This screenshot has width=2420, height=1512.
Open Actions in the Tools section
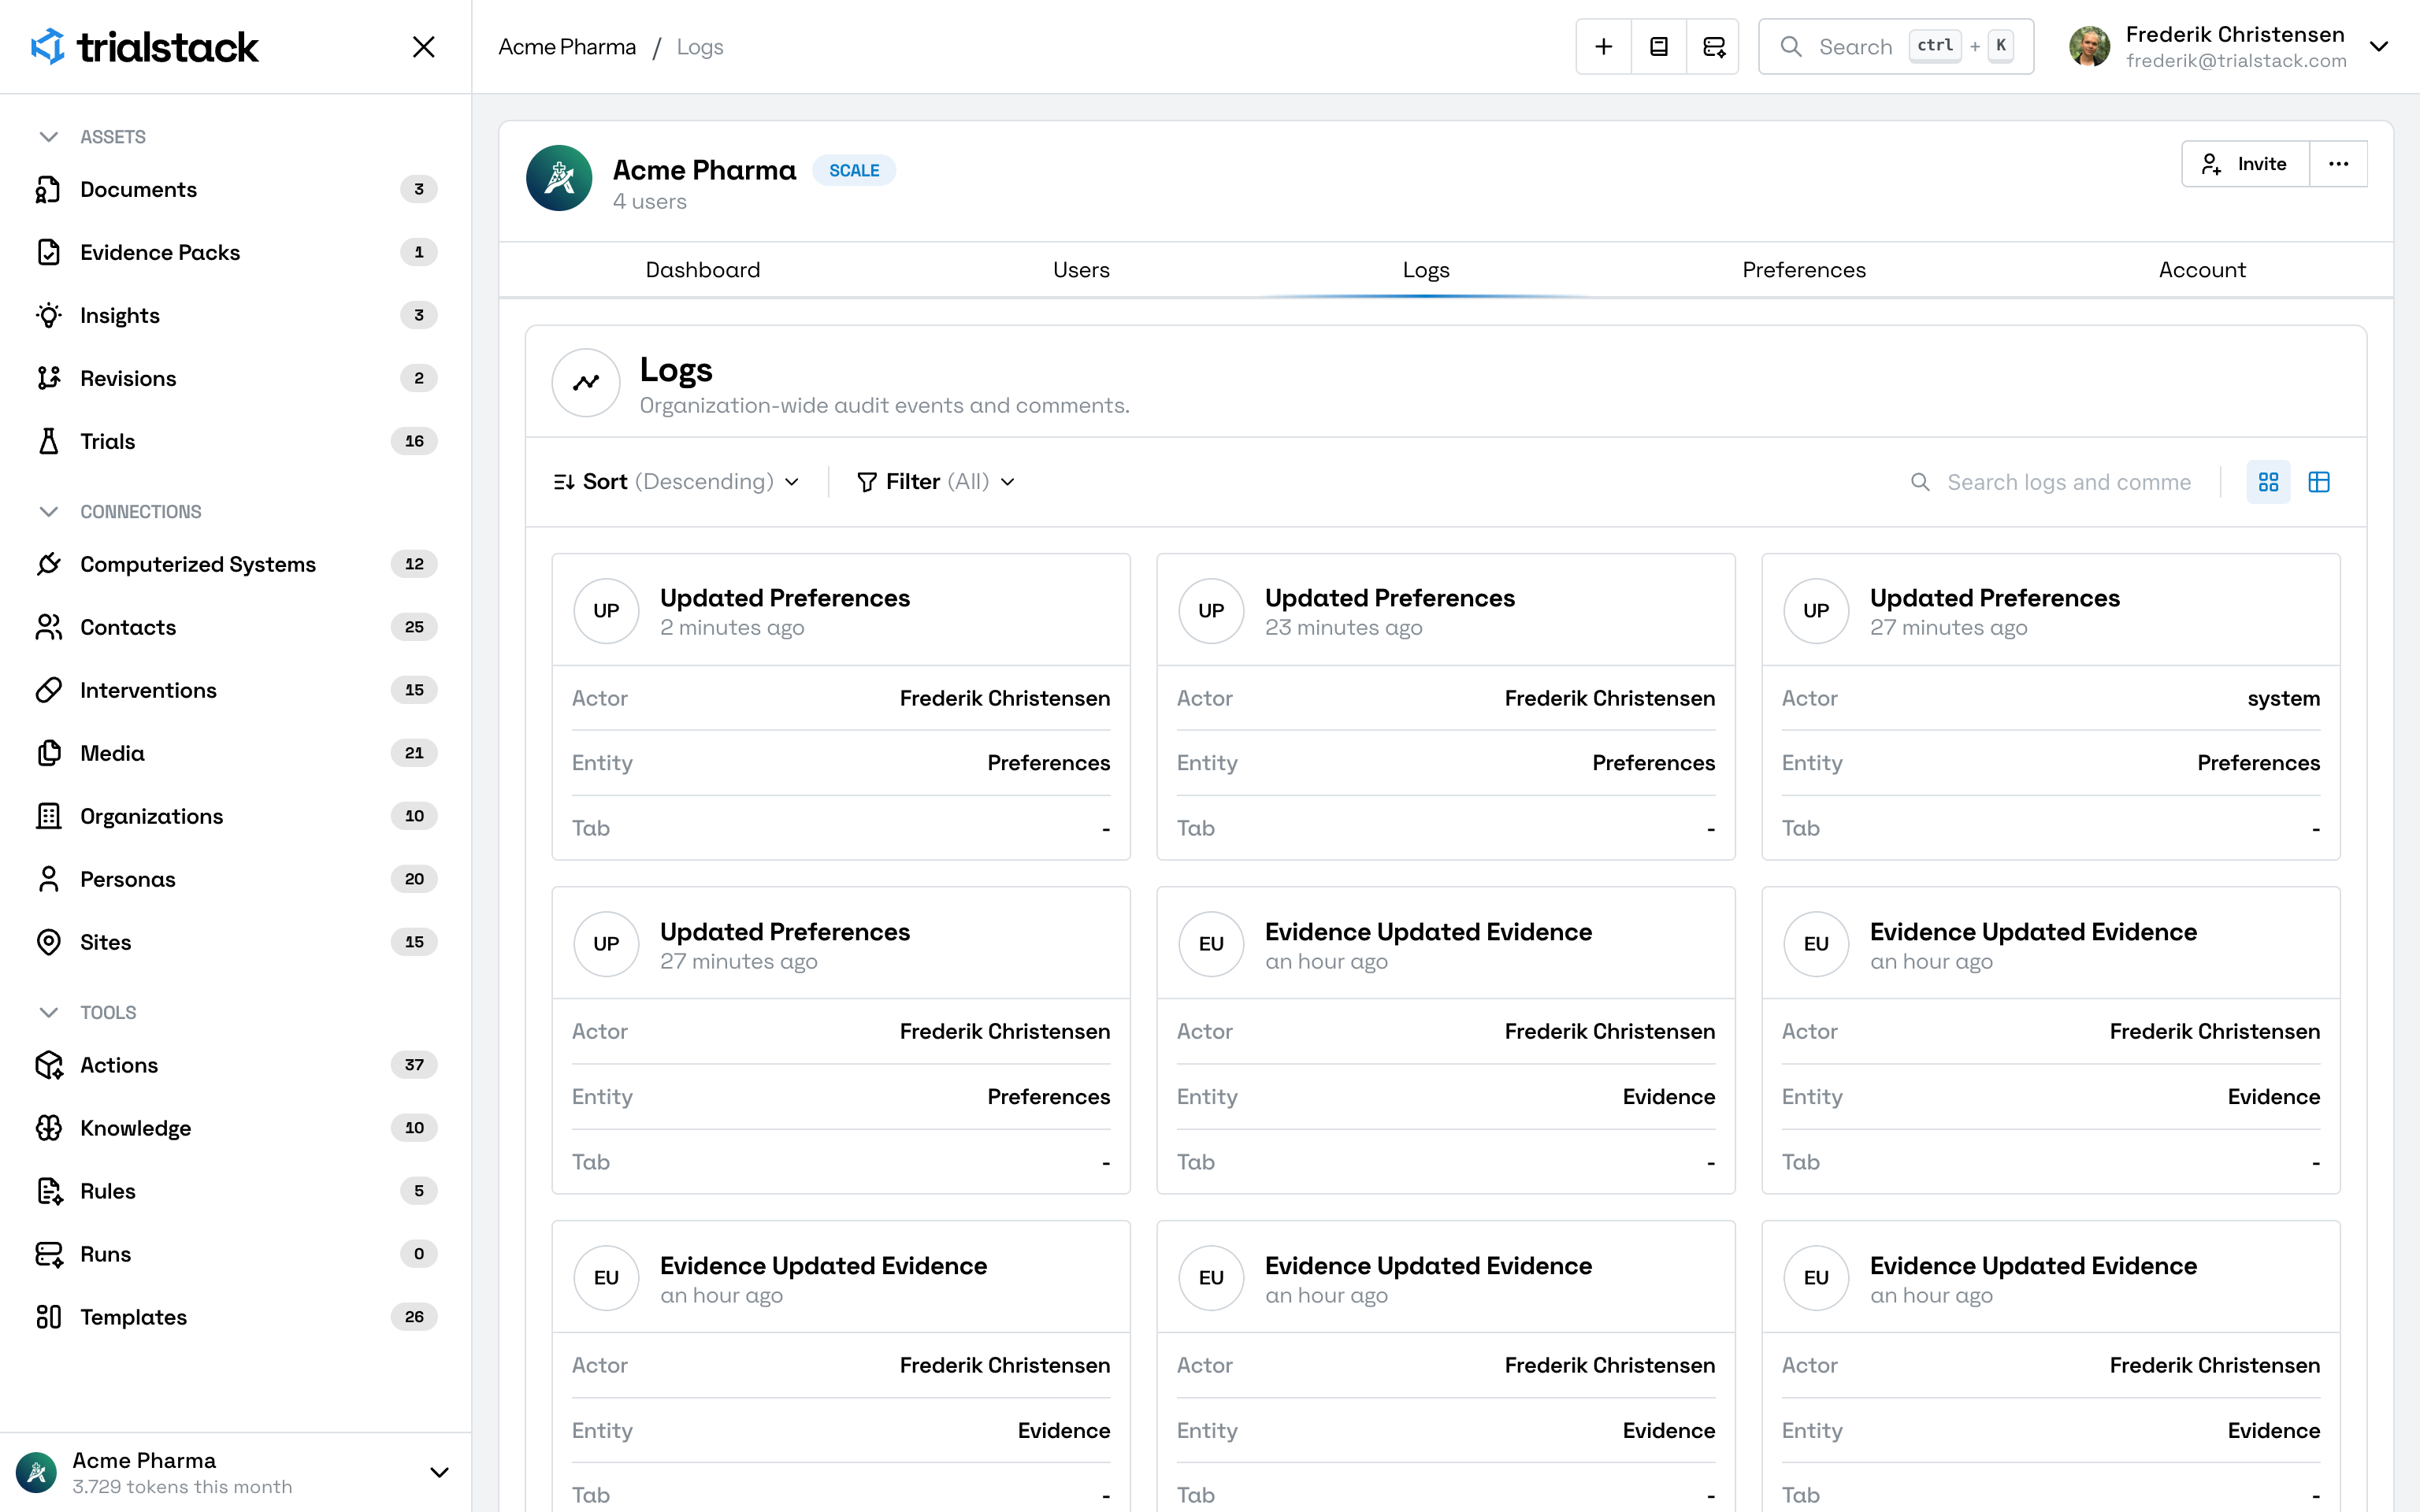tap(236, 1065)
